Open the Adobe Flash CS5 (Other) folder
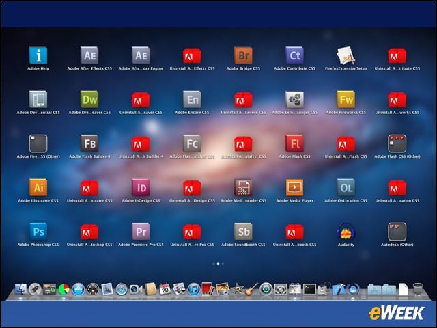The height and width of the screenshot is (328, 437). pyautogui.click(x=397, y=143)
